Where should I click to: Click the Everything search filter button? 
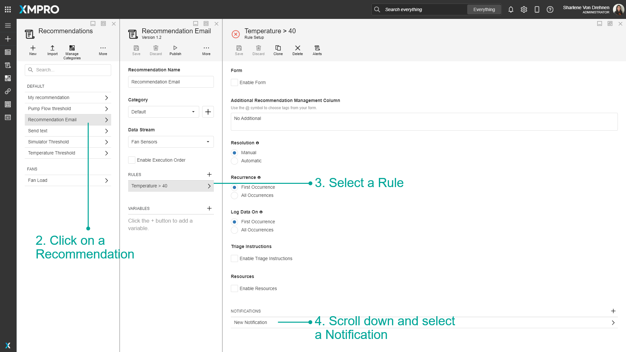[484, 9]
